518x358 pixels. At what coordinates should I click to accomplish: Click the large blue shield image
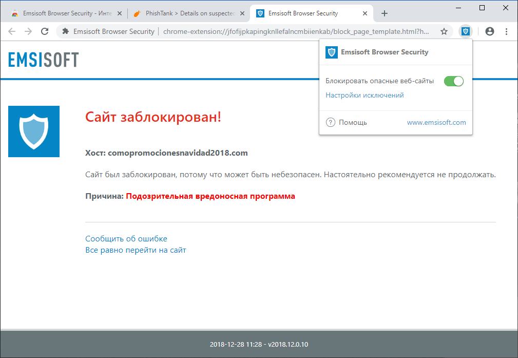[34, 131]
